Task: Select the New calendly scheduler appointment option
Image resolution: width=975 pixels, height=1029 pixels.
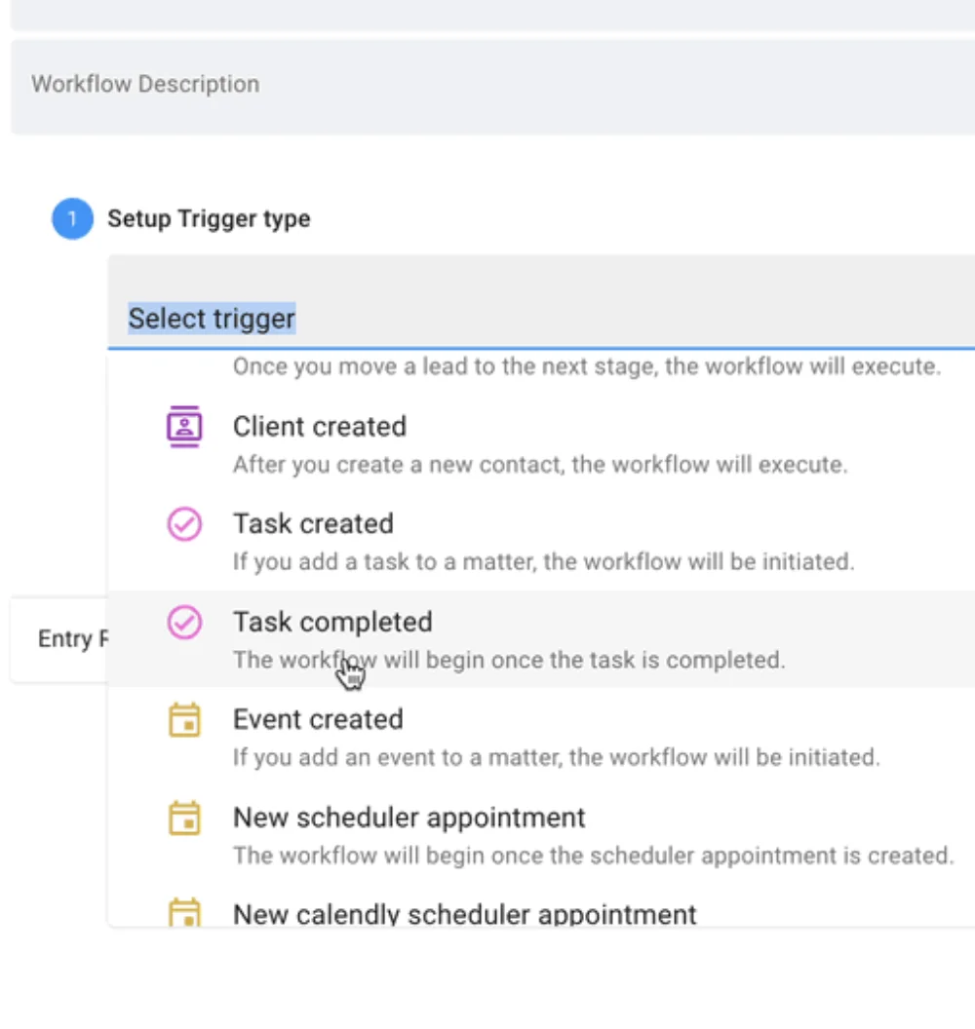Action: (465, 914)
